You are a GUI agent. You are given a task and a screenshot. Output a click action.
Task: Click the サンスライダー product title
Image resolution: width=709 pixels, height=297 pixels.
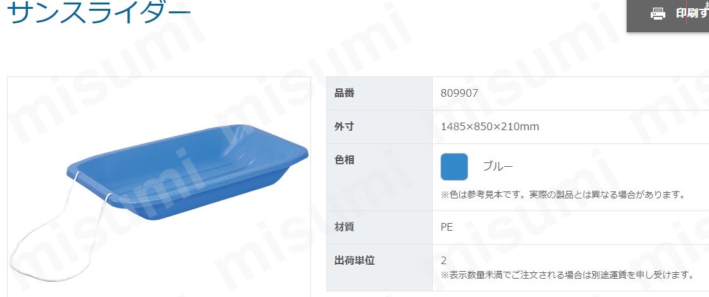click(x=99, y=12)
